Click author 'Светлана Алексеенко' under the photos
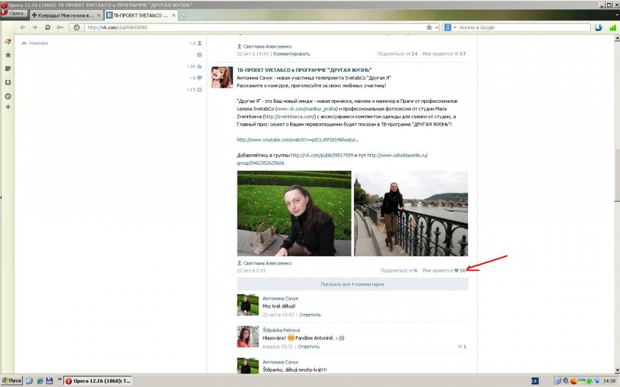This screenshot has width=620, height=387. pos(267,263)
